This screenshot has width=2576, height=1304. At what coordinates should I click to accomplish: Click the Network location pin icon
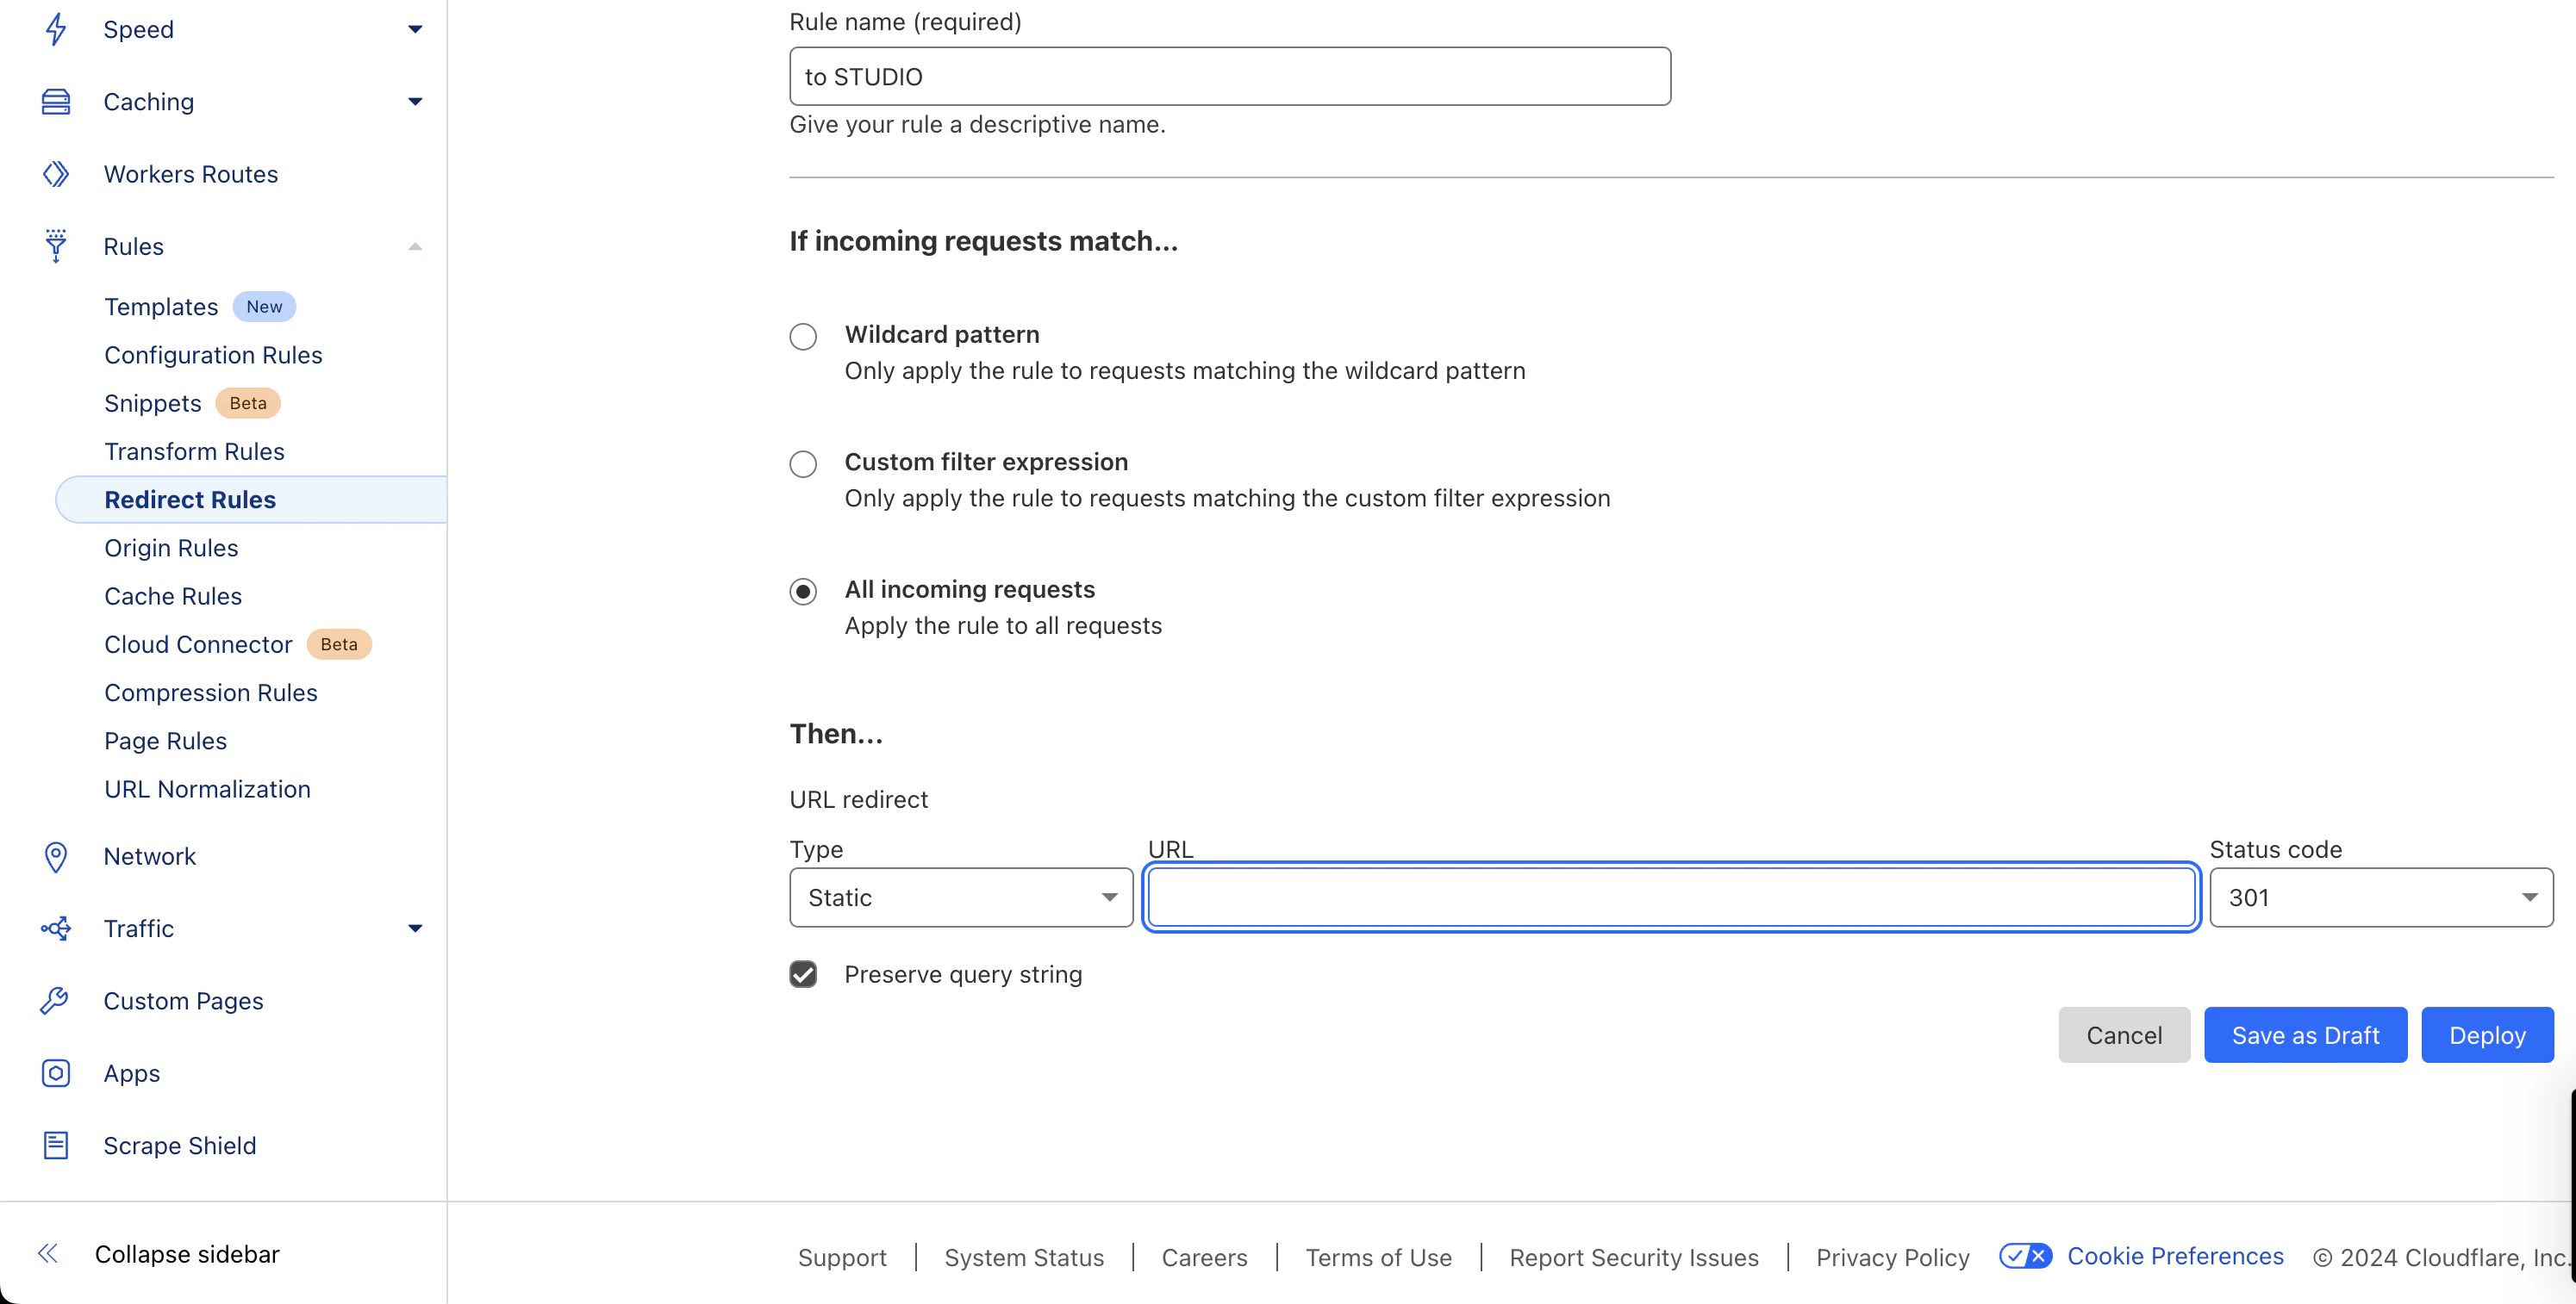(x=56, y=856)
